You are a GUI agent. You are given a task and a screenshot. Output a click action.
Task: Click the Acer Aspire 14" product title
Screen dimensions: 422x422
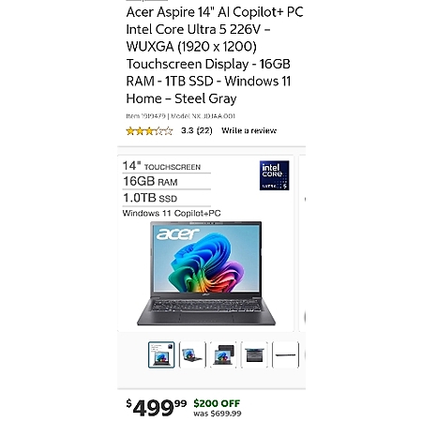215,55
